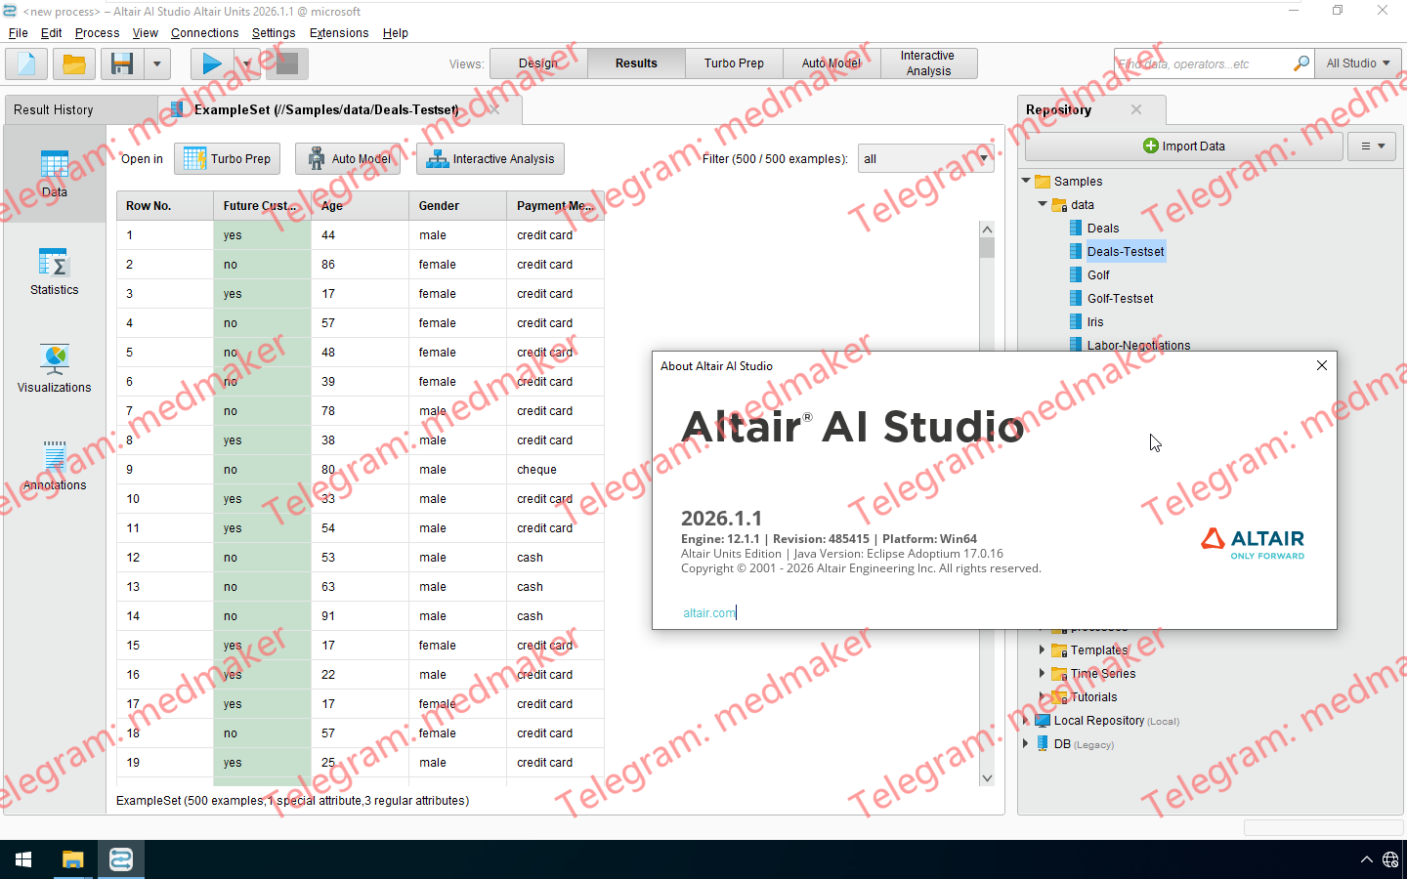Switch to the Results view
This screenshot has height=879, width=1407.
coord(636,63)
